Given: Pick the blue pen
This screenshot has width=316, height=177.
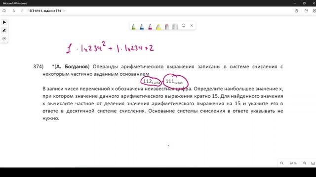Looking at the screenshot, I should coord(142,27).
